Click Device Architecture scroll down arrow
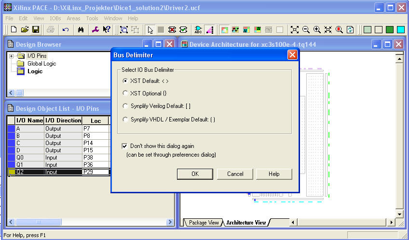Viewport: 409px width, 240px height. point(399,214)
